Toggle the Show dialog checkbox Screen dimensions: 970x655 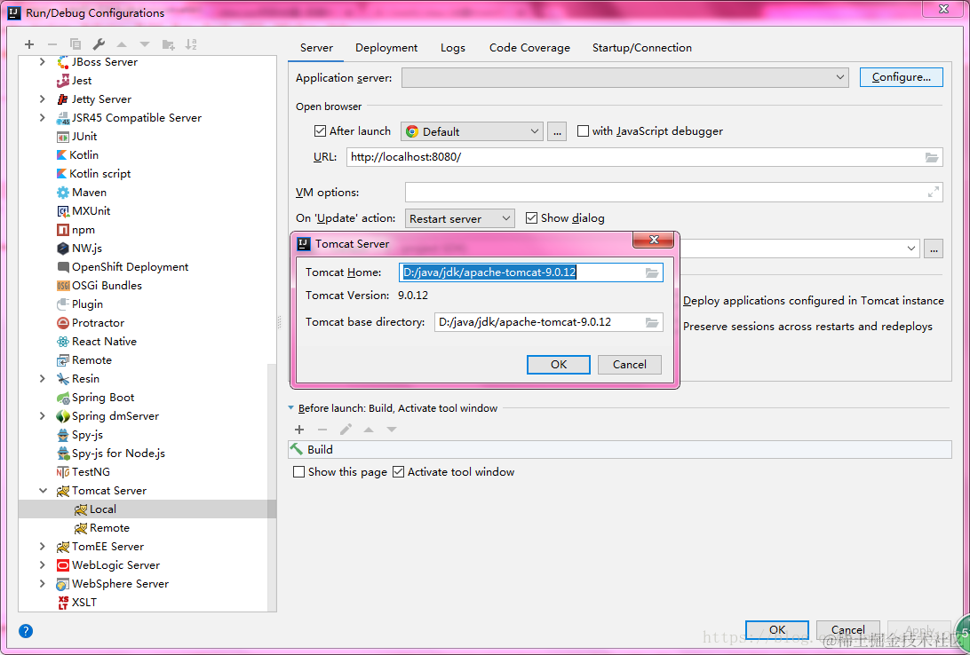pyautogui.click(x=531, y=217)
